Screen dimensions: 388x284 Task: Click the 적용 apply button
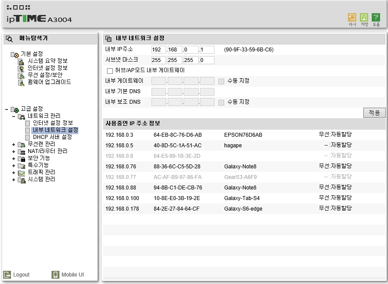374,113
